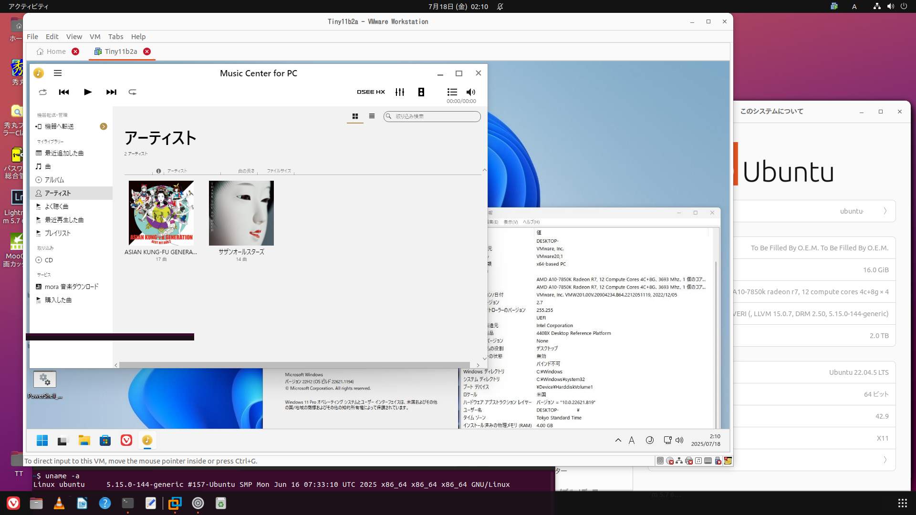
Task: Sort by 曲の長さ column header
Action: tap(246, 171)
